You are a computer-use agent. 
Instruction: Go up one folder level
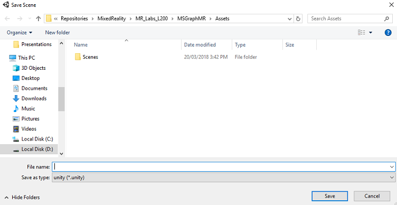point(38,18)
